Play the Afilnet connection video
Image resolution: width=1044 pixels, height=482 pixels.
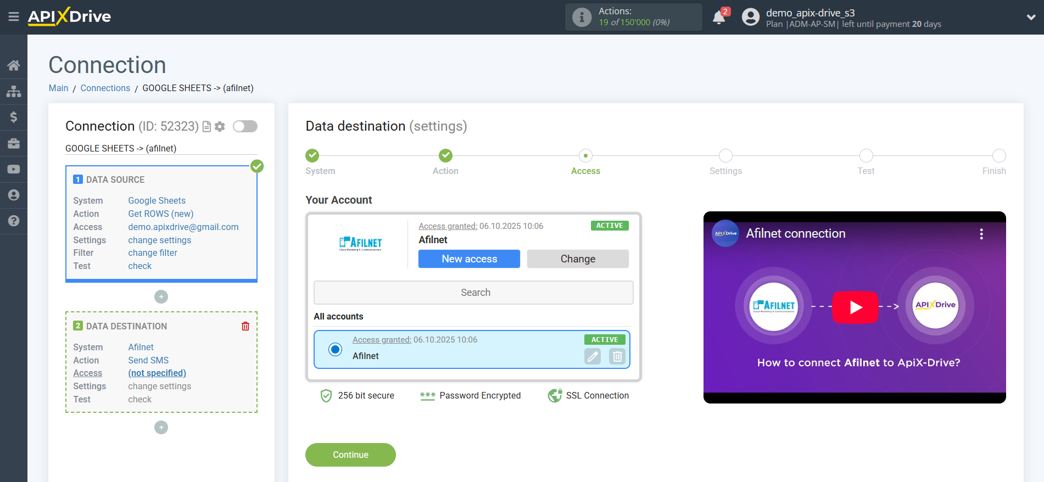click(x=855, y=307)
